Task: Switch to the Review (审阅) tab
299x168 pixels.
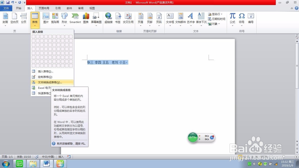Action: pos(81,8)
